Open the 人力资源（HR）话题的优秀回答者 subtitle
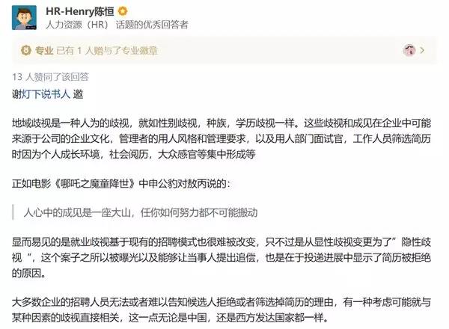This screenshot has height=329, width=449. pyautogui.click(x=117, y=25)
